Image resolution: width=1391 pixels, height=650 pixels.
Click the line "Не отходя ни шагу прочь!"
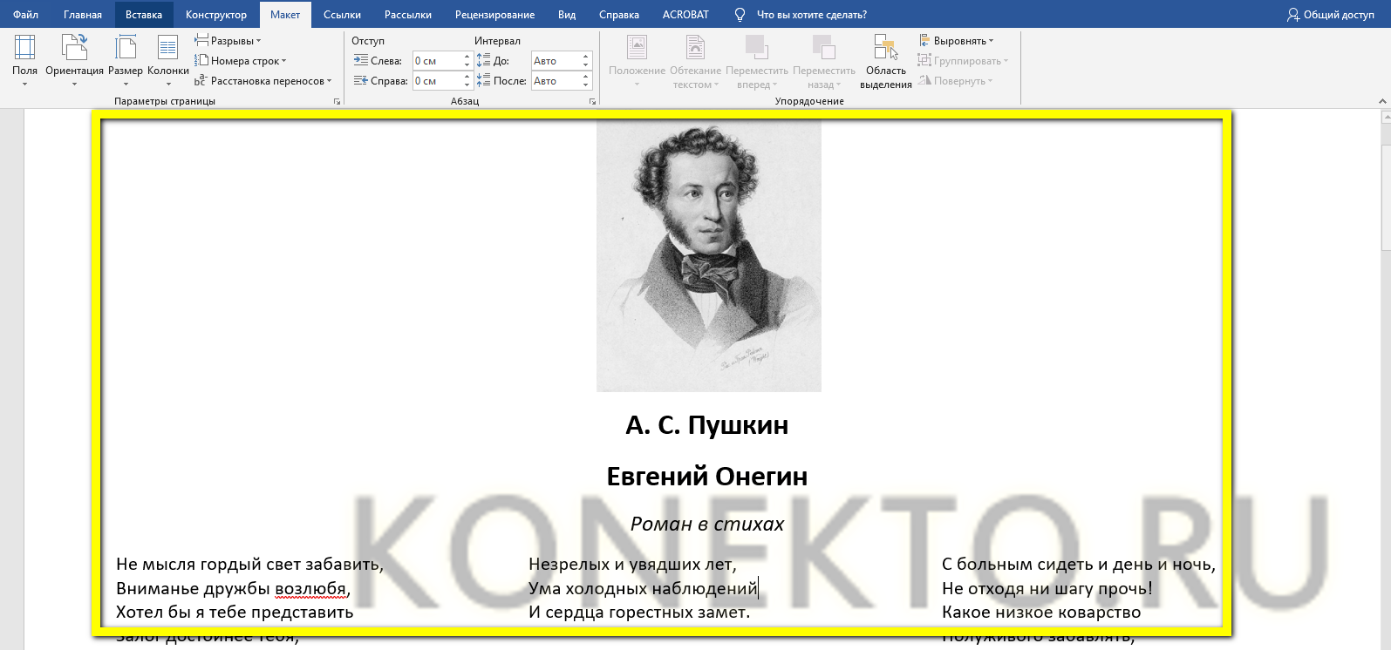(1047, 589)
